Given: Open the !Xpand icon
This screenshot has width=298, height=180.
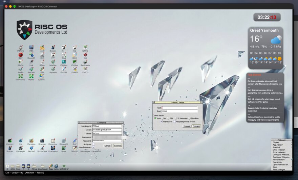Looking at the screenshot, I should [x=31, y=76].
